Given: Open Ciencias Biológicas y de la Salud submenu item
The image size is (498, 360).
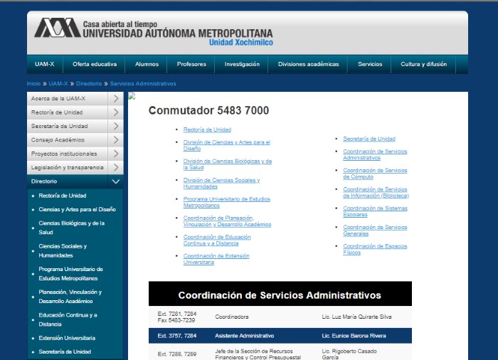Looking at the screenshot, I should [71, 228].
